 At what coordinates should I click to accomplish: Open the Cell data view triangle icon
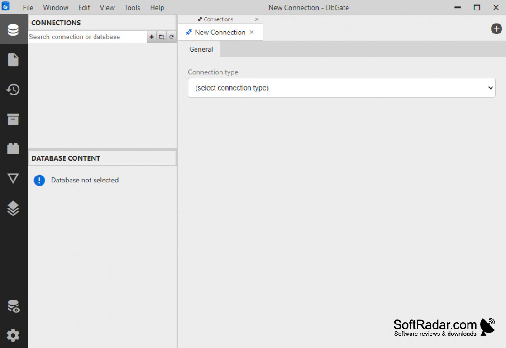pyautogui.click(x=13, y=178)
